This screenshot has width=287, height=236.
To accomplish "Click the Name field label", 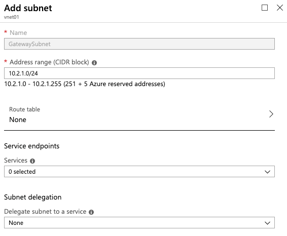I will pyautogui.click(x=18, y=33).
